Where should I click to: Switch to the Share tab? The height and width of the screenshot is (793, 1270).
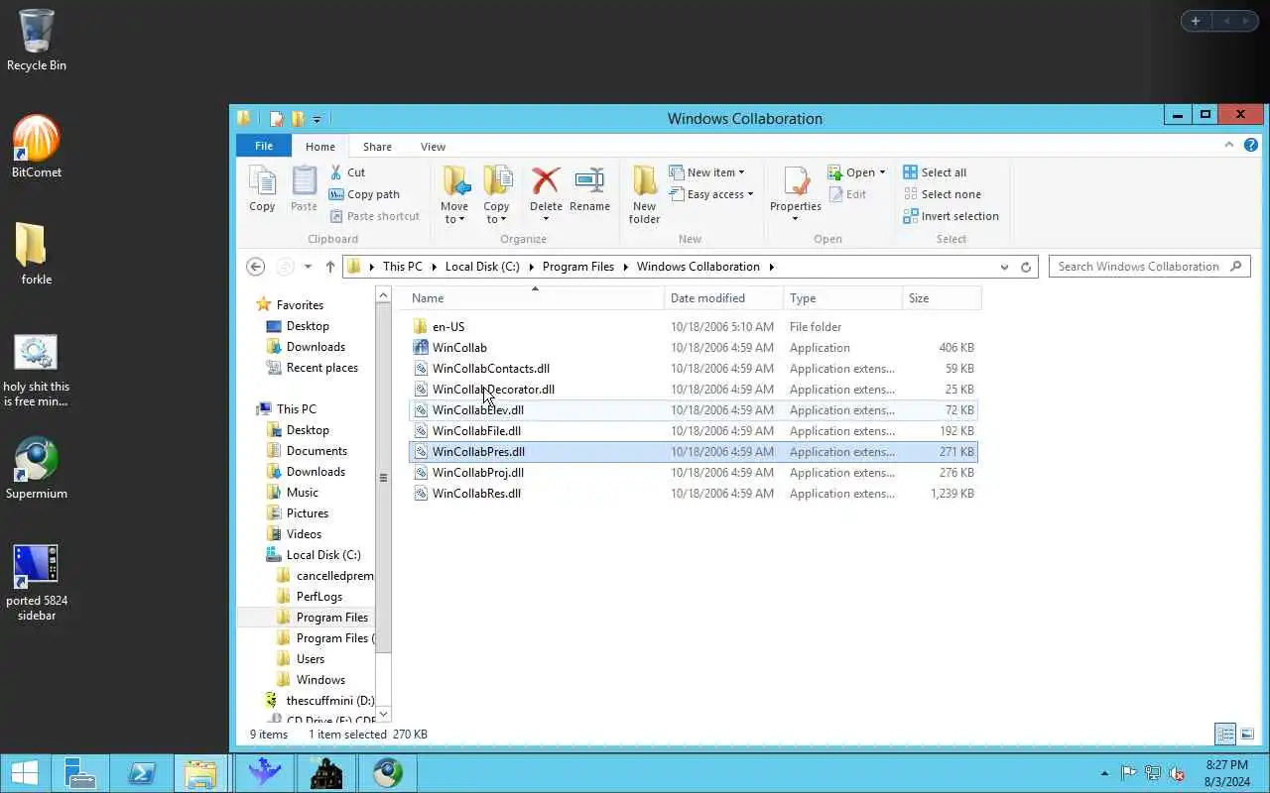(x=377, y=146)
